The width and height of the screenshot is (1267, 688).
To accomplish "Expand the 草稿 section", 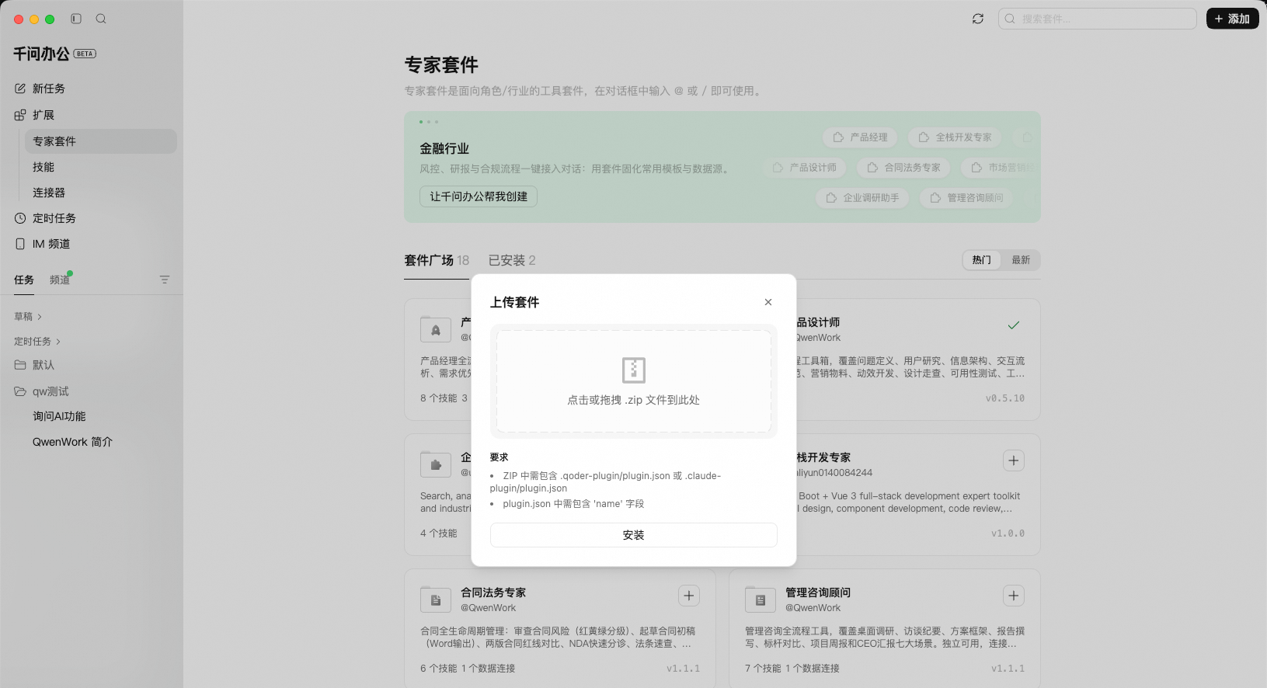I will [28, 317].
